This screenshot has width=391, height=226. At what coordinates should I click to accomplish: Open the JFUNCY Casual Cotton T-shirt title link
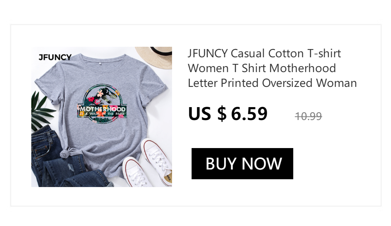point(272,68)
